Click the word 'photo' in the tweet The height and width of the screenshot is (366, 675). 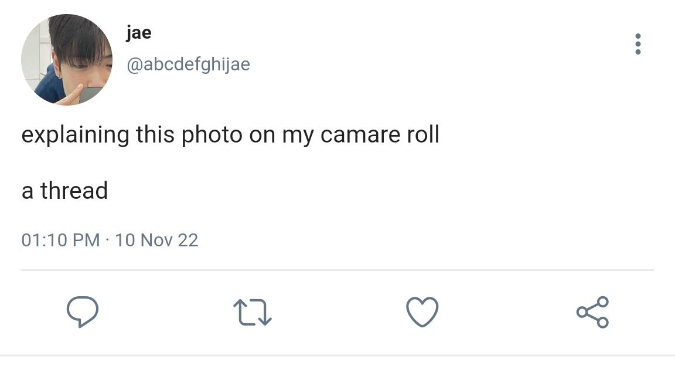click(212, 135)
